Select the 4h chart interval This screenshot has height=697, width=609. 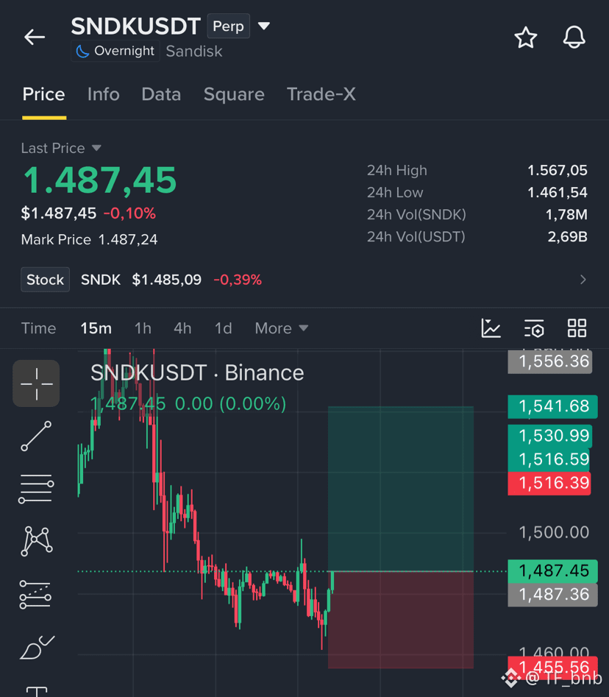point(182,328)
